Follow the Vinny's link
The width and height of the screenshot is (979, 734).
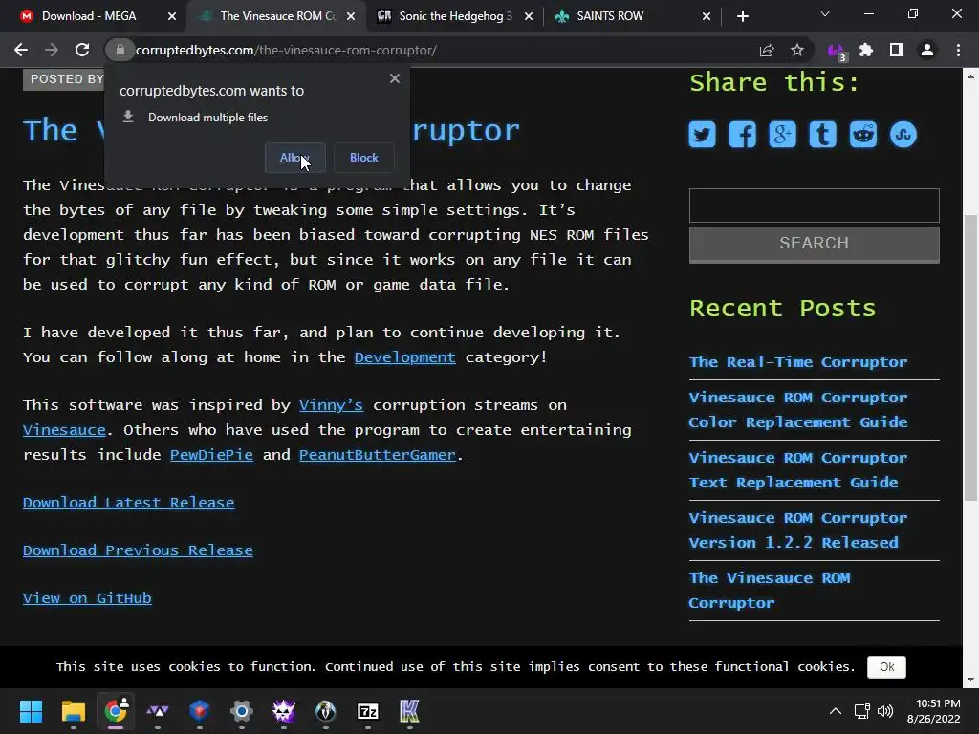coord(331,405)
